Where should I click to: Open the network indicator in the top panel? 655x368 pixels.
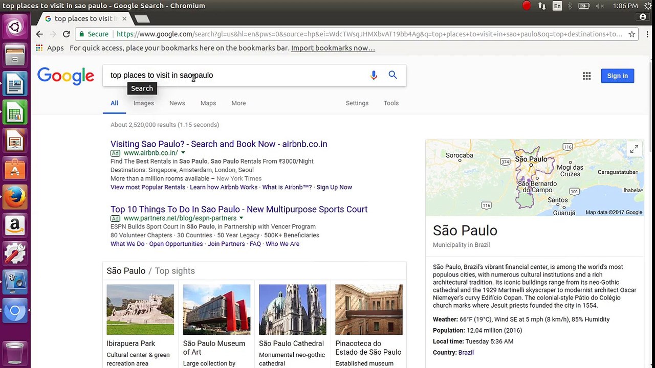(542, 6)
